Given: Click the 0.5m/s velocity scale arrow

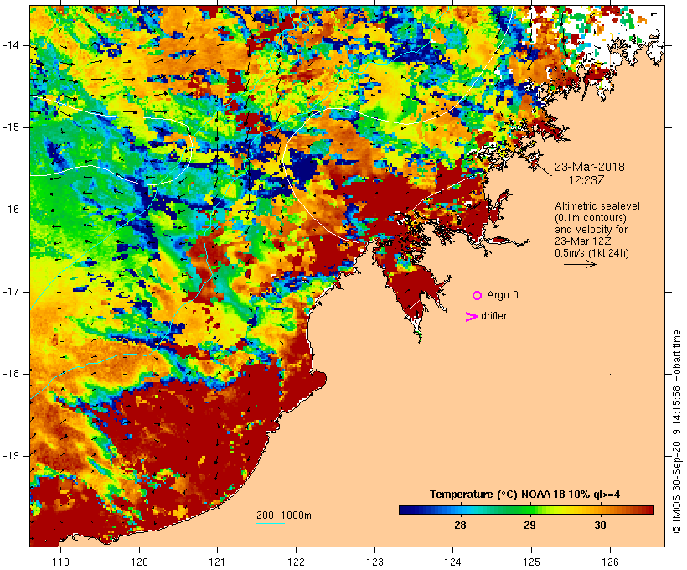Looking at the screenshot, I should [x=580, y=264].
